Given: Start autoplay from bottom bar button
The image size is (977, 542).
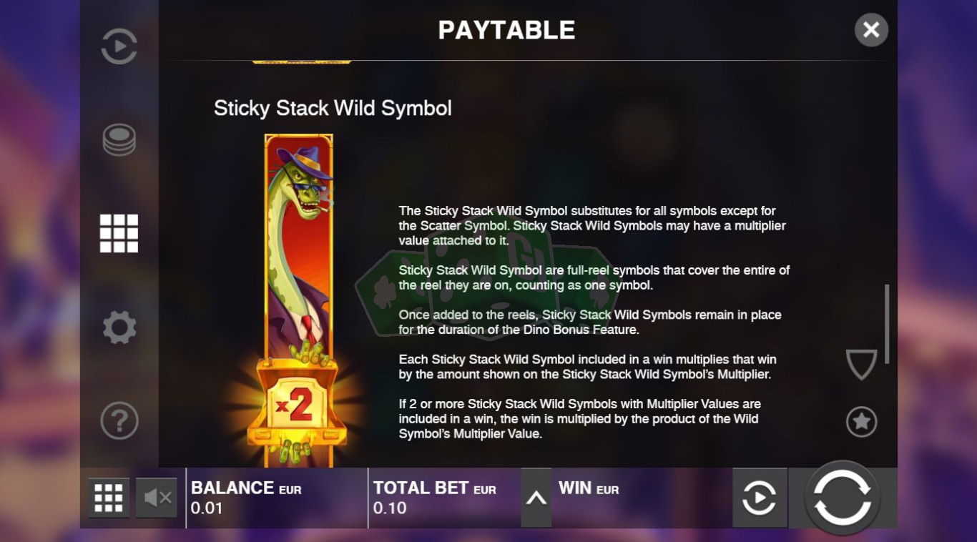Looking at the screenshot, I should coord(760,498).
